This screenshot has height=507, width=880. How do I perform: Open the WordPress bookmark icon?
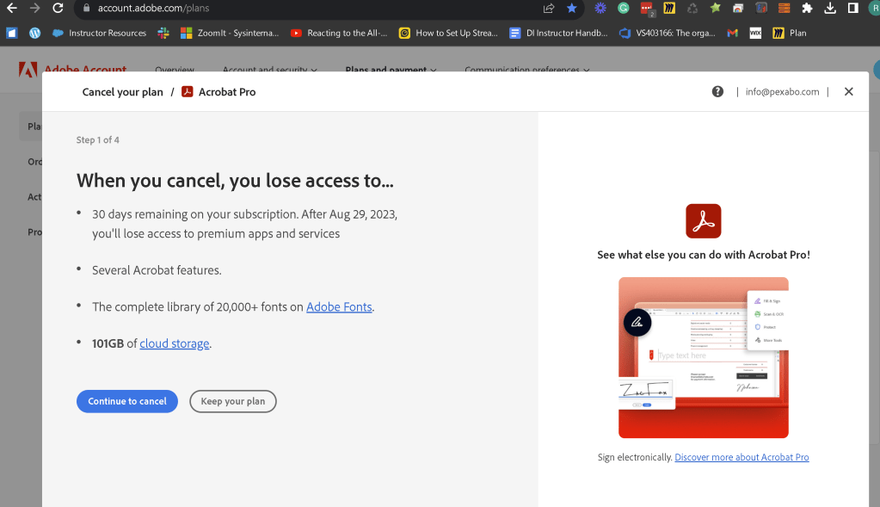click(x=34, y=33)
